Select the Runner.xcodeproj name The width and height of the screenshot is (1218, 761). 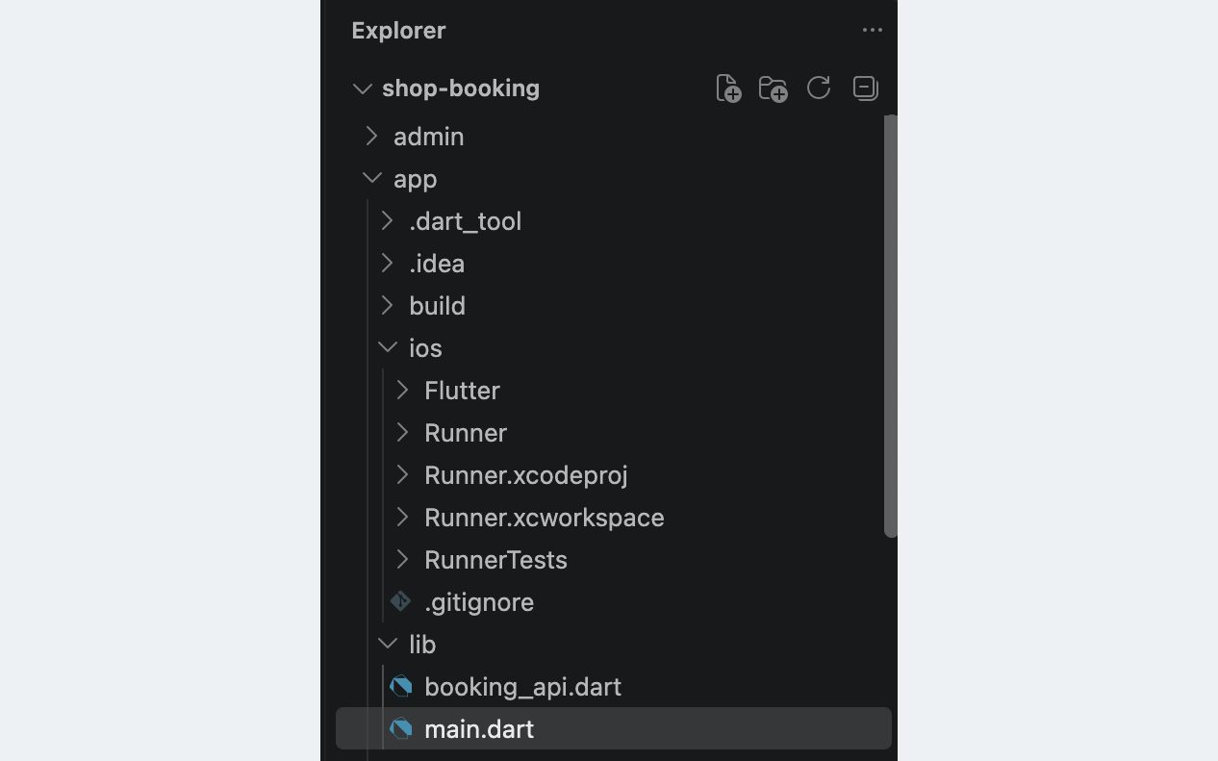[526, 475]
